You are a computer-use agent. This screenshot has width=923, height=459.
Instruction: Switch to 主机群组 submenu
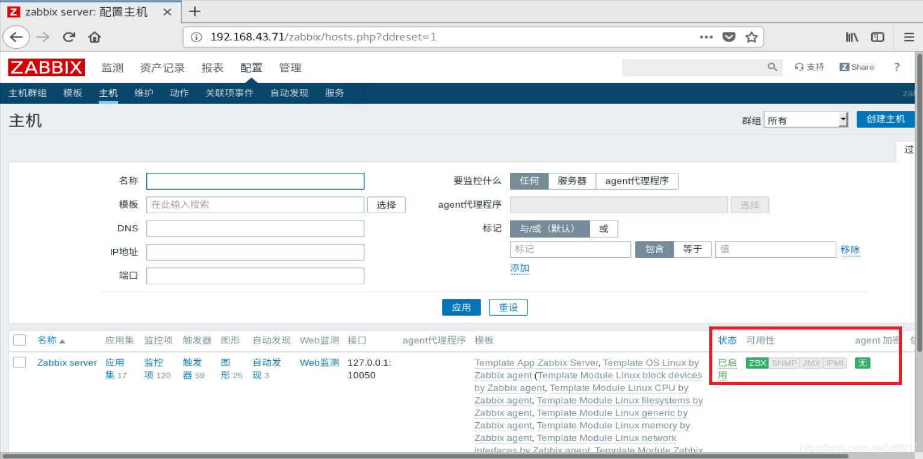[28, 93]
